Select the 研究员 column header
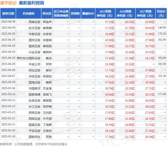 (x=46, y=13)
